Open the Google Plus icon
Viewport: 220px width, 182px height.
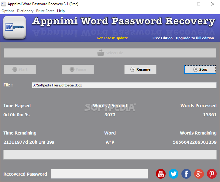(199, 174)
